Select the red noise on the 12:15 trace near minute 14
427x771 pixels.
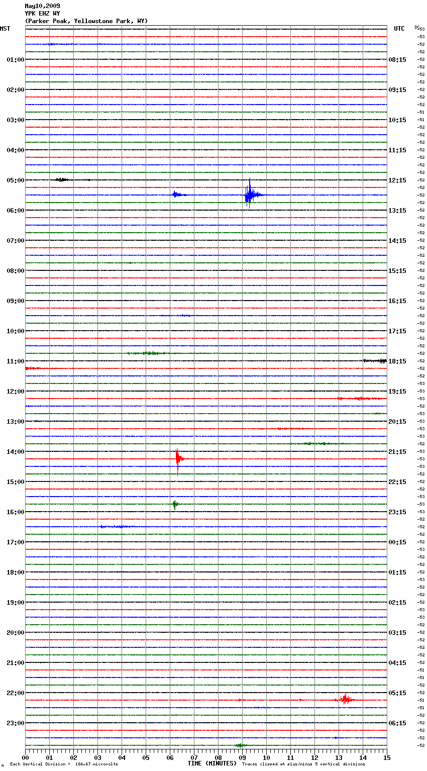[x=361, y=399]
